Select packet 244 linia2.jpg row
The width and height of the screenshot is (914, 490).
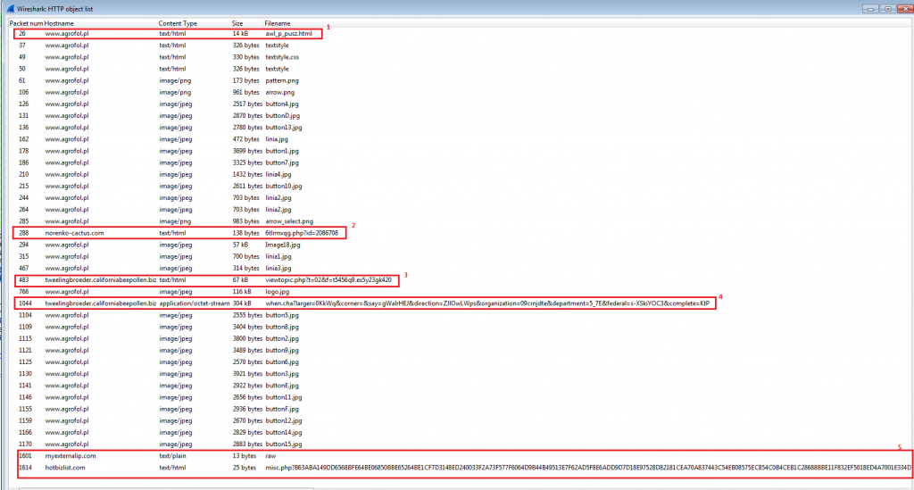tap(461, 197)
